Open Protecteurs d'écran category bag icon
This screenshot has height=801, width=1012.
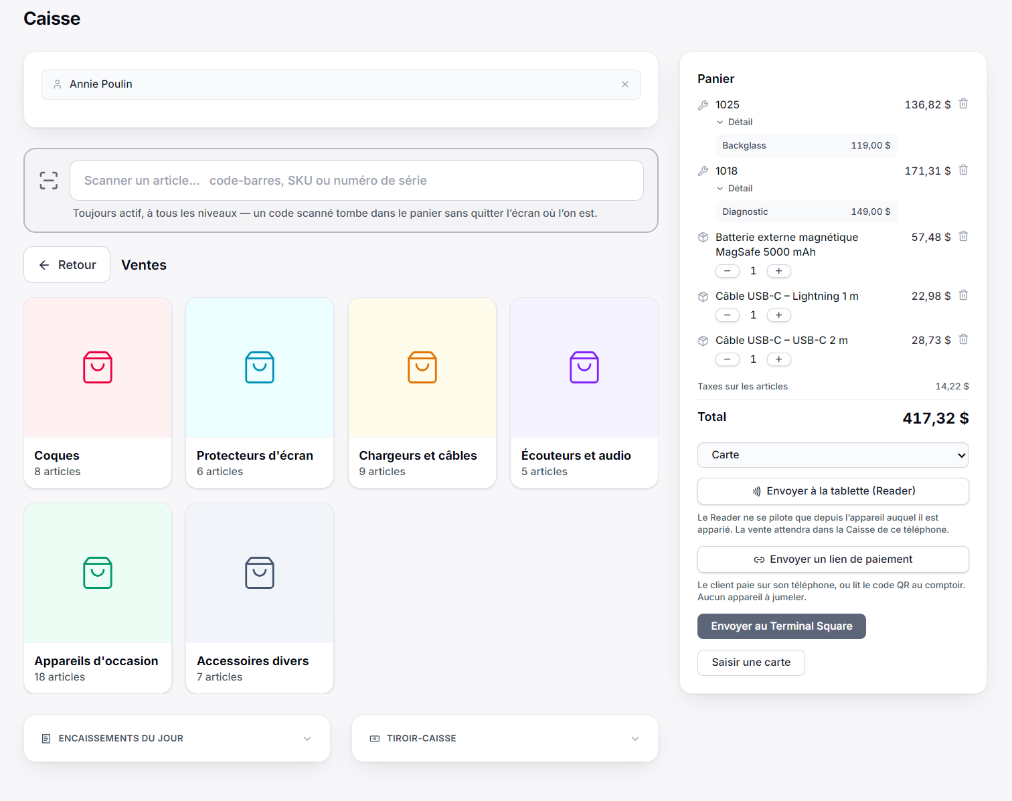tap(260, 367)
